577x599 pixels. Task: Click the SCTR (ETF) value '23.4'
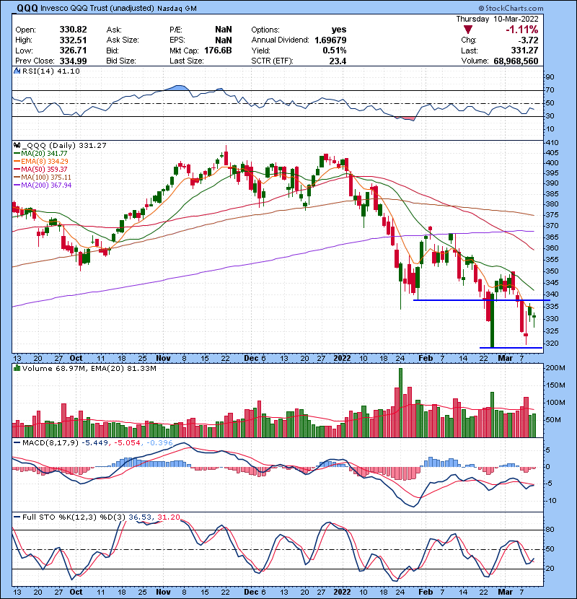coord(338,61)
